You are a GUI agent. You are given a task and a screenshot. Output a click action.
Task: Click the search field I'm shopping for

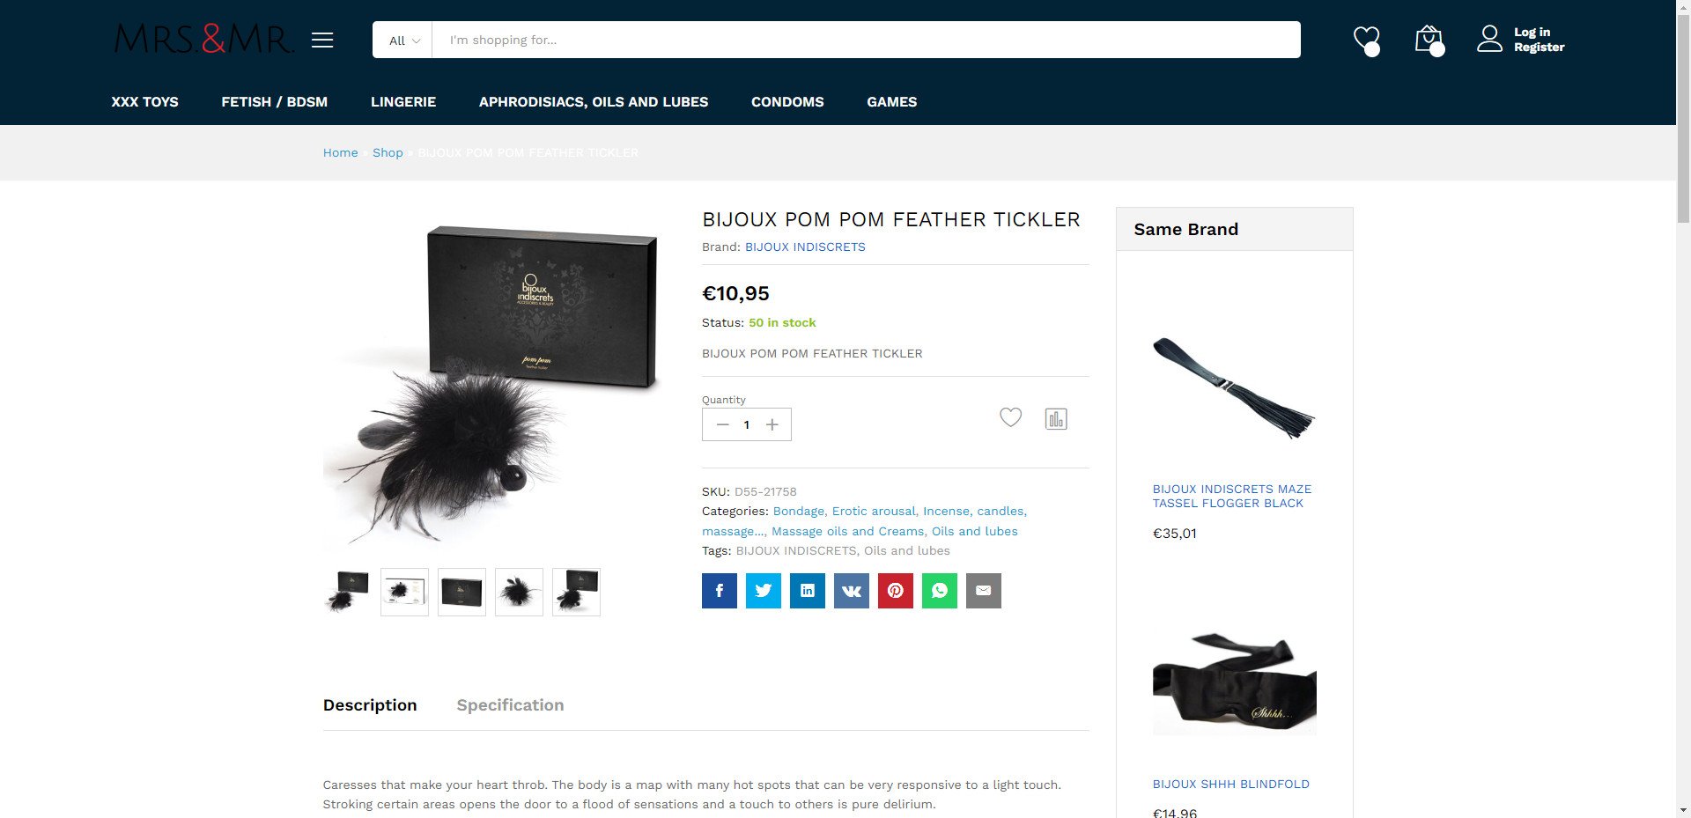click(x=866, y=40)
